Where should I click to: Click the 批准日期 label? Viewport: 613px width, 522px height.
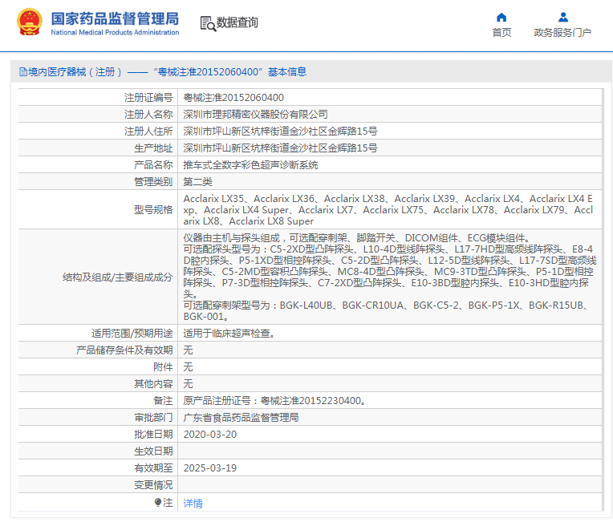pos(153,434)
